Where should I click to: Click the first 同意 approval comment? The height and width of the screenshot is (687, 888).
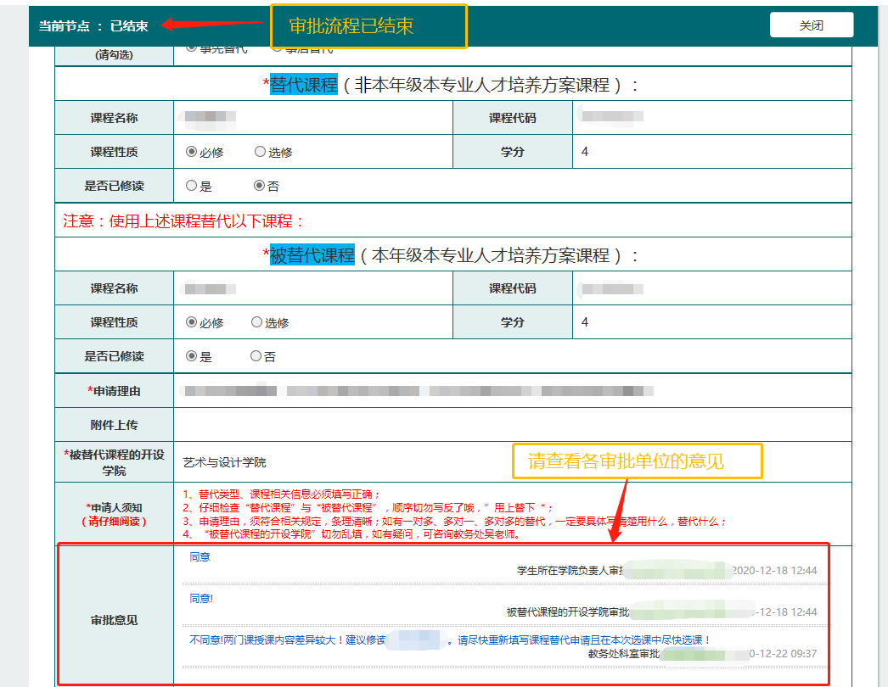click(200, 557)
